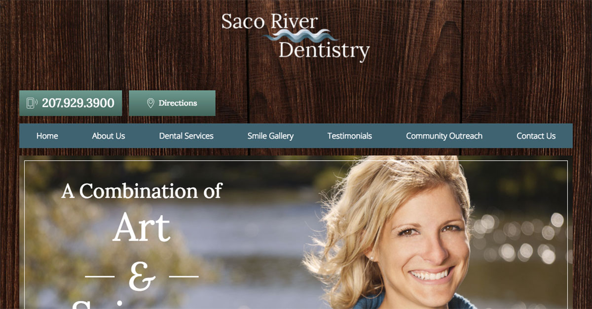Open the Directions button

pyautogui.click(x=172, y=103)
